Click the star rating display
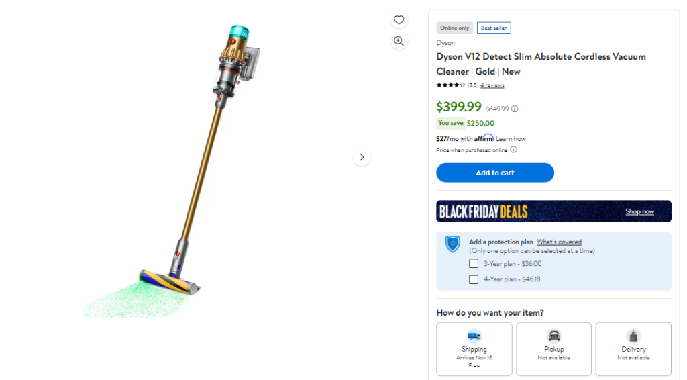 [x=450, y=85]
